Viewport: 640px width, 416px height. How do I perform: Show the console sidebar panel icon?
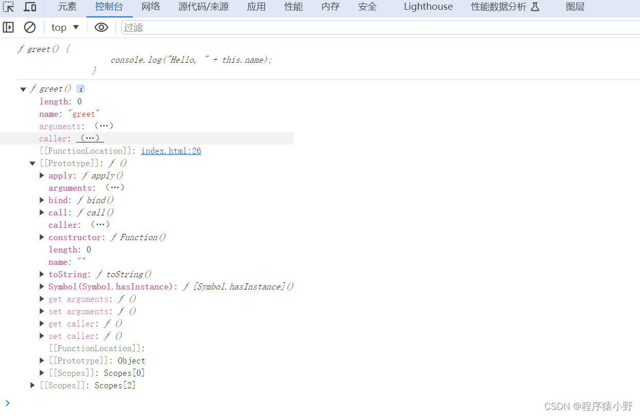[x=8, y=27]
